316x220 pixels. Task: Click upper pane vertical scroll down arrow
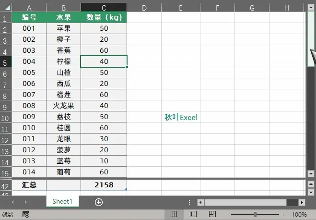point(311,173)
